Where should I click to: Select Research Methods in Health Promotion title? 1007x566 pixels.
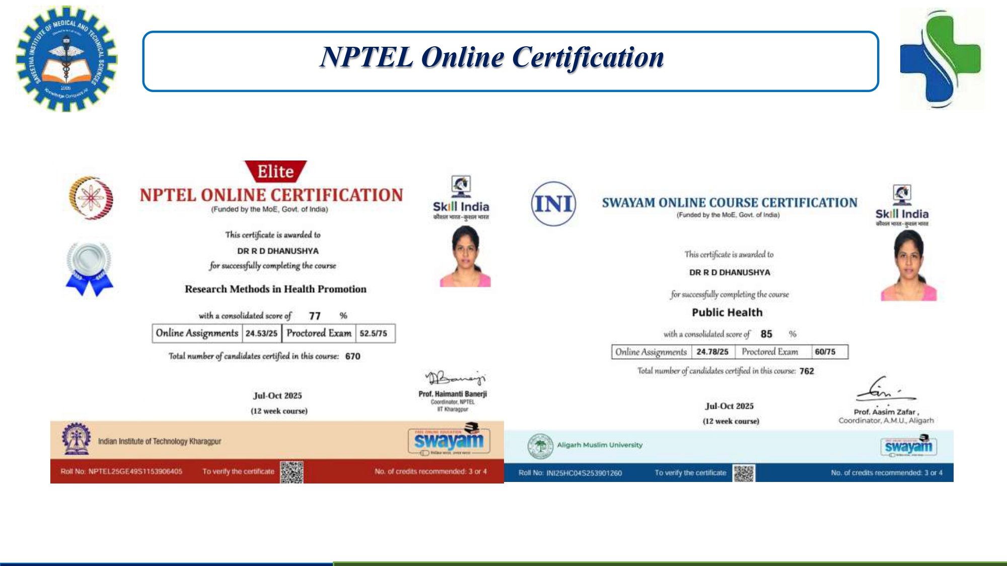[275, 289]
